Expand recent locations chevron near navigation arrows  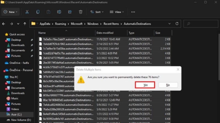coord(18,24)
